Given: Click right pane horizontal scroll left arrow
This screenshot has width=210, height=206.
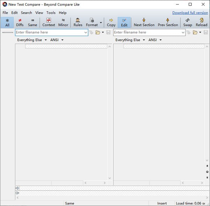Looking at the screenshot, I should (x=183, y=183).
